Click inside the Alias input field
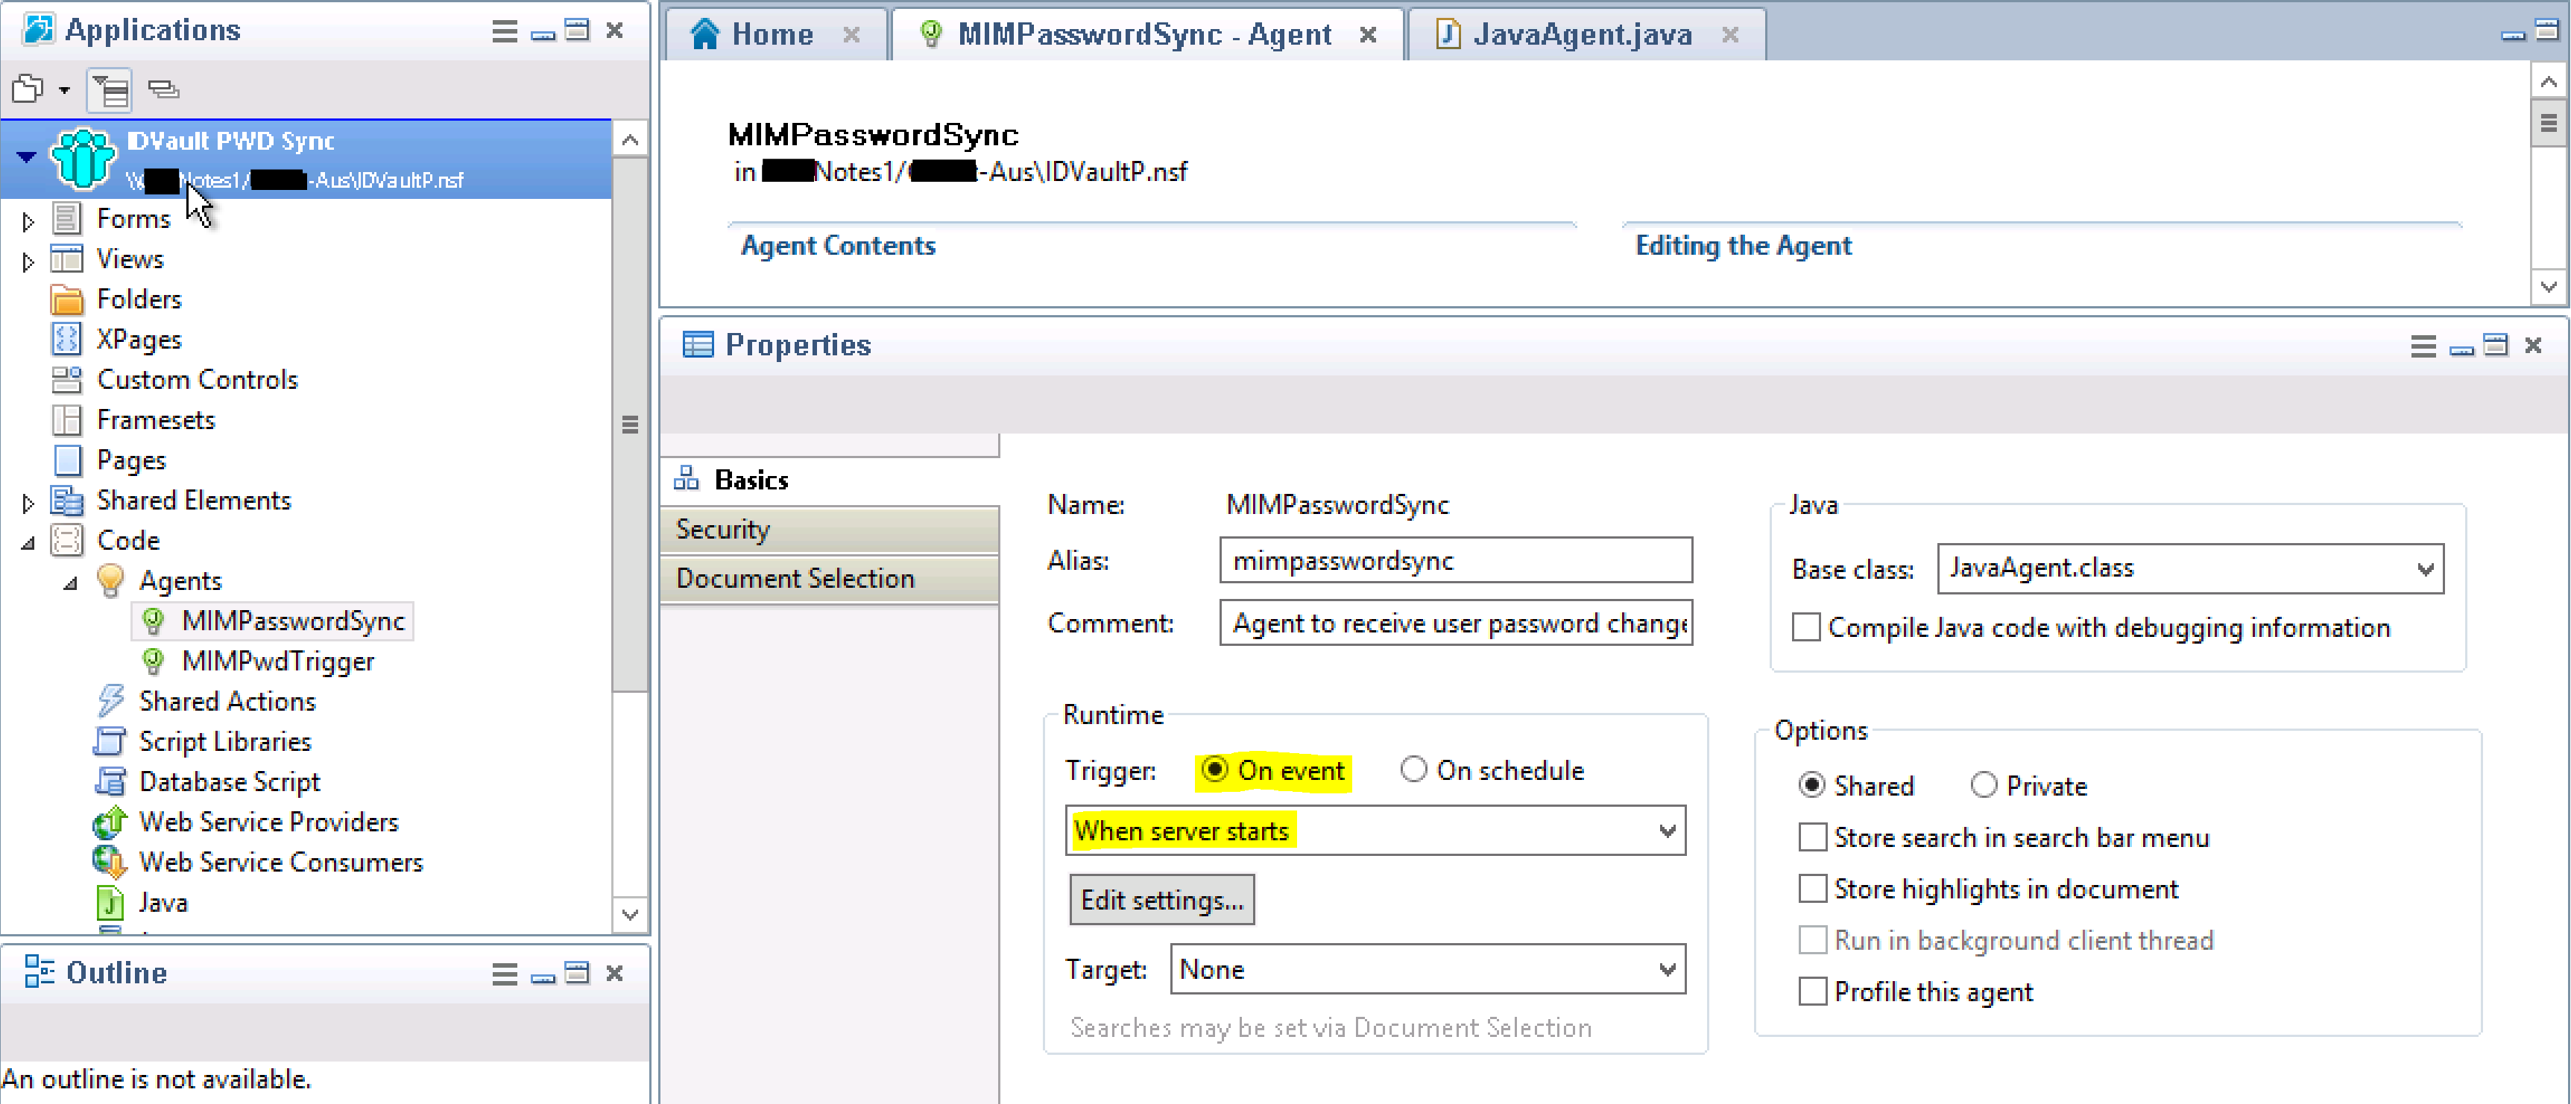This screenshot has width=2571, height=1104. click(1454, 560)
